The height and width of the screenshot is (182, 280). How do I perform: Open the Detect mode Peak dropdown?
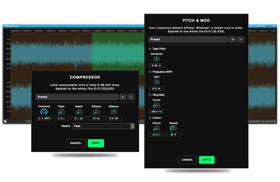[x=103, y=126]
